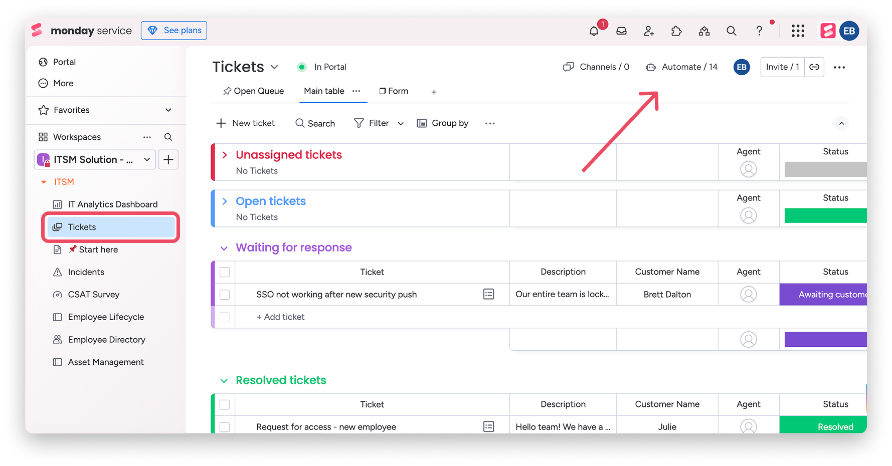This screenshot has width=892, height=466.
Task: Open the search everything magnifier in top bar
Action: 732,31
